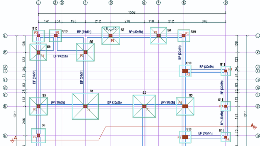Select the left vertical 1311 dimension text
This screenshot has height=146, width=260.
tap(15, 114)
